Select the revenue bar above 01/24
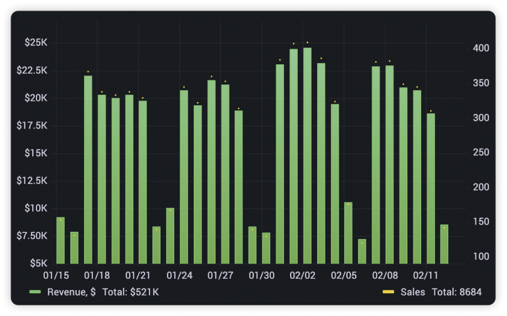Viewport: 507px width, 316px height. point(184,177)
